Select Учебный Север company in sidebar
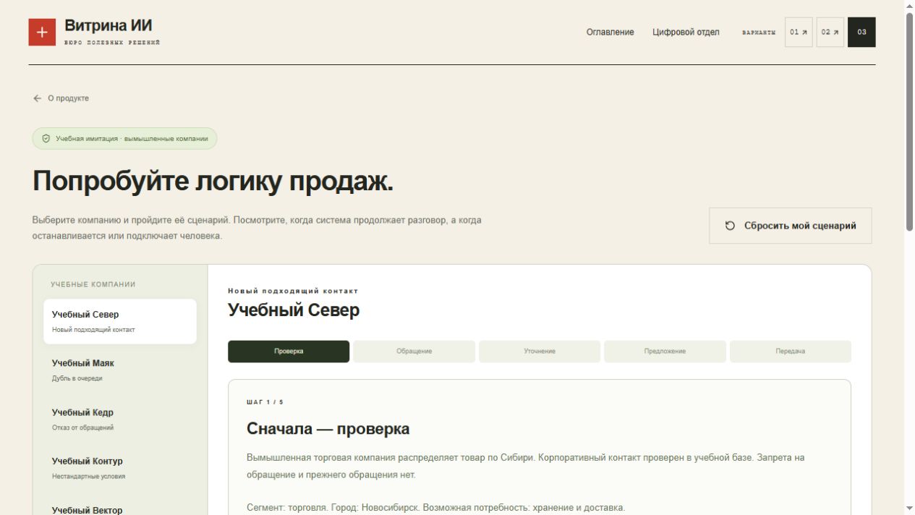Viewport: 915px width, 515px height. [120, 322]
